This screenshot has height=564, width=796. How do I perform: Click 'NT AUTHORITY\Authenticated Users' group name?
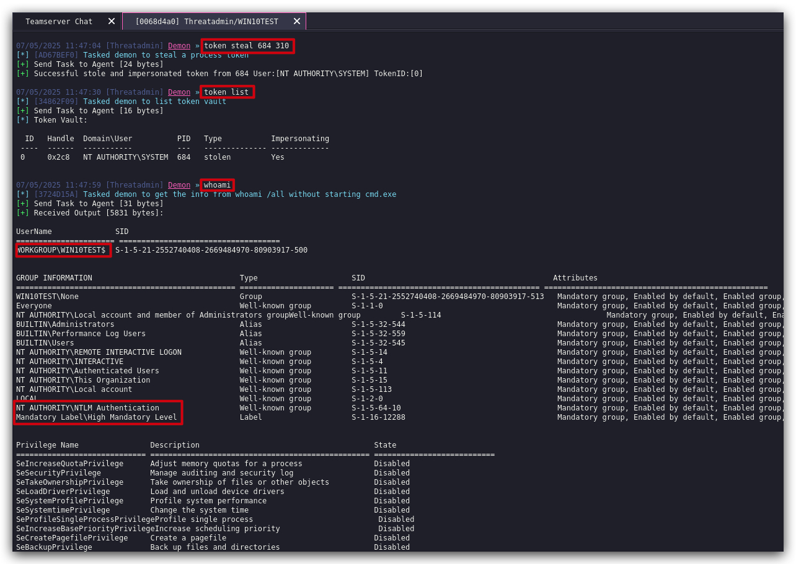click(87, 371)
